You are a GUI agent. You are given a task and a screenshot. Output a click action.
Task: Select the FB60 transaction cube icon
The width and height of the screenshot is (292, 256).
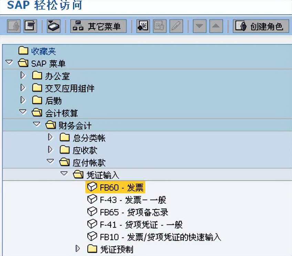click(91, 187)
